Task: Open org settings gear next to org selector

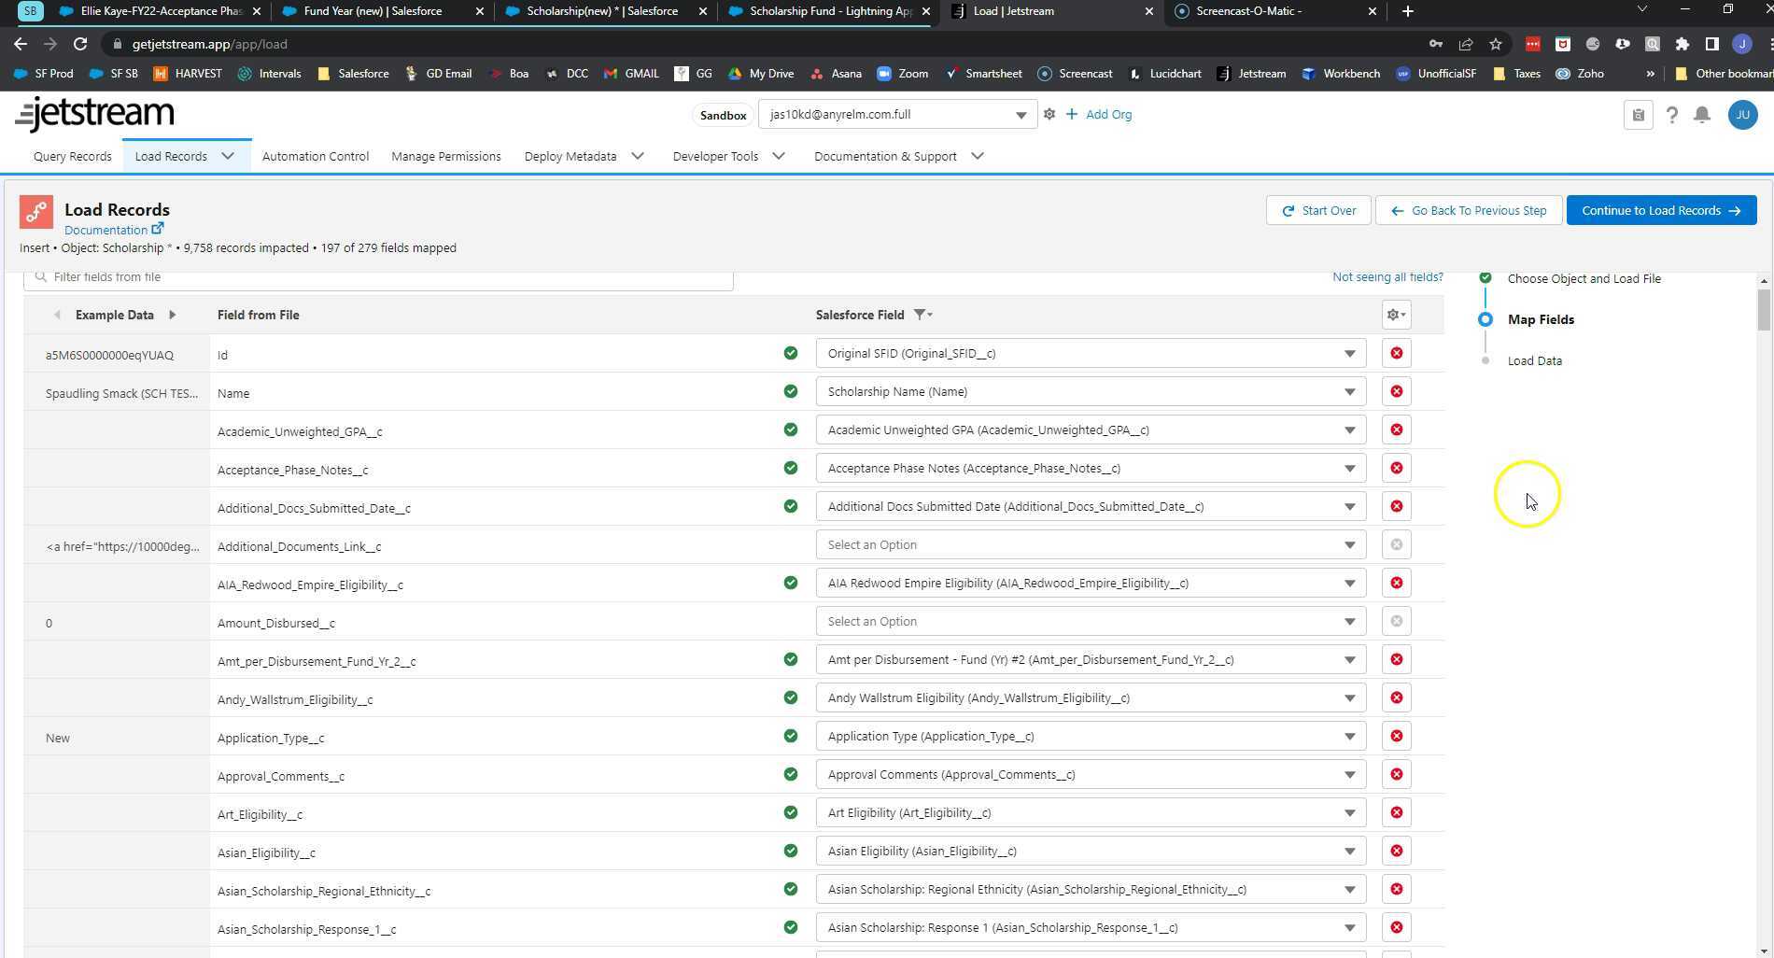Action: (1049, 115)
